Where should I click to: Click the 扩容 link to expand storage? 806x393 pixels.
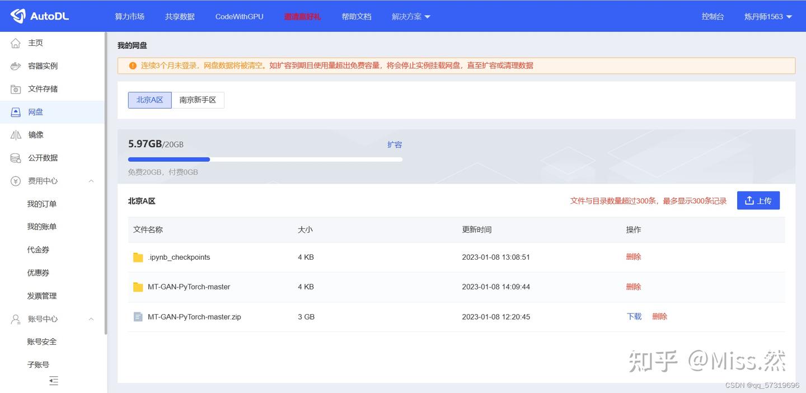[395, 144]
